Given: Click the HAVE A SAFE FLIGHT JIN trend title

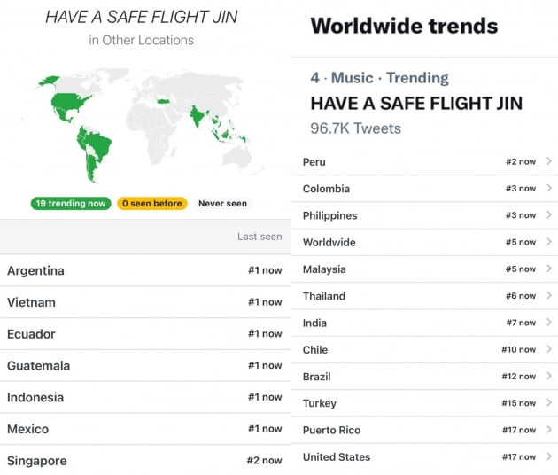Looking at the screenshot, I should pos(416,104).
